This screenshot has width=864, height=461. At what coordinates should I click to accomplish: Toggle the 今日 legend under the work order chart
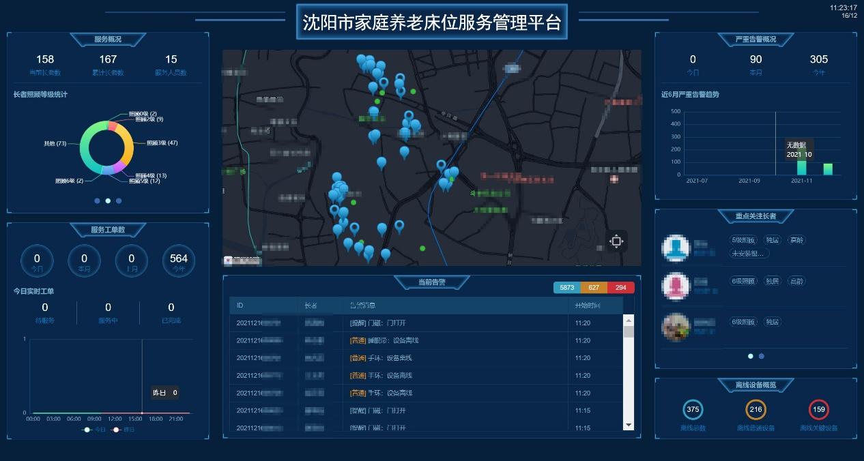(x=95, y=430)
